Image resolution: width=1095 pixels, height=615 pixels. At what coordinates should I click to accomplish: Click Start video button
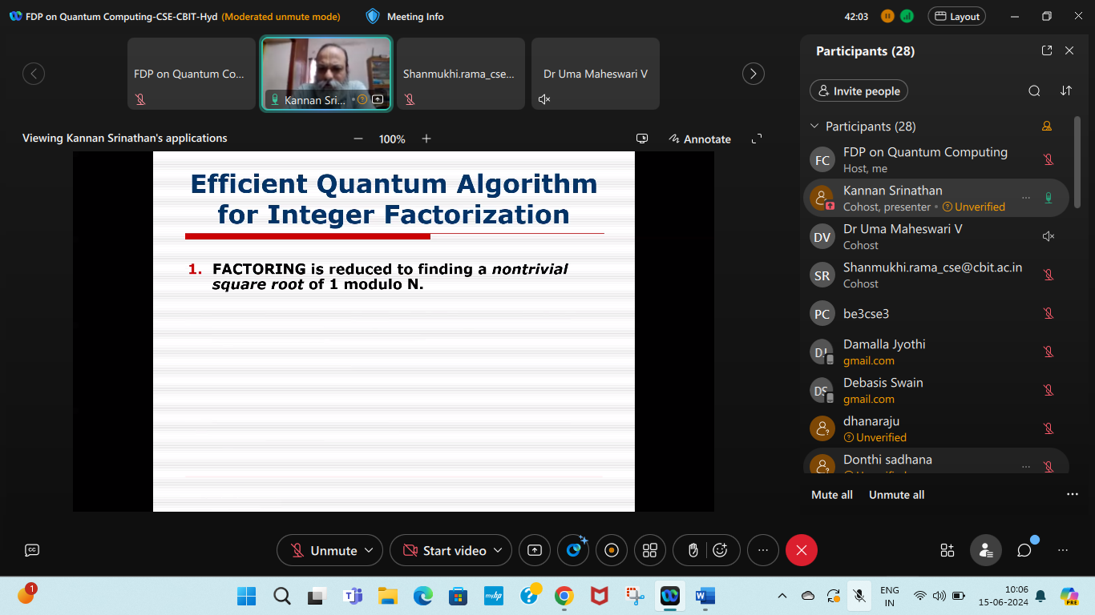[446, 550]
